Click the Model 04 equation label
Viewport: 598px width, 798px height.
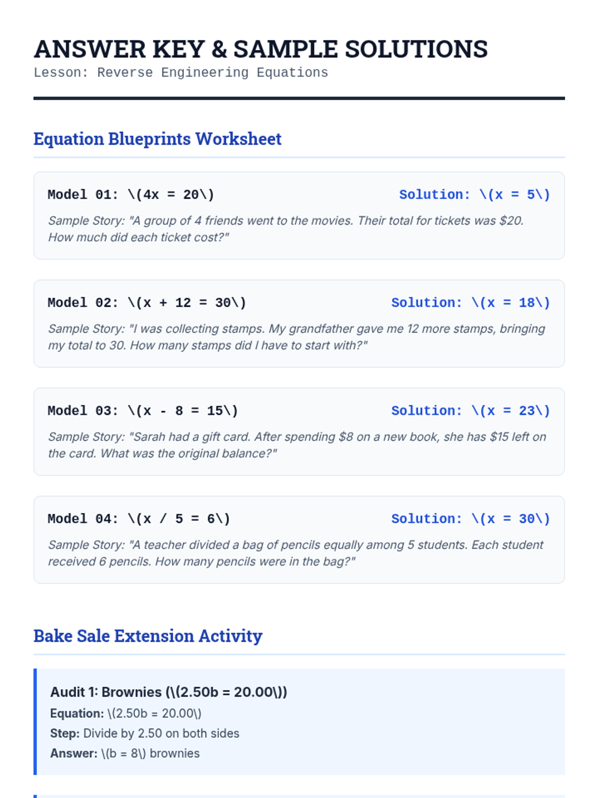[139, 519]
